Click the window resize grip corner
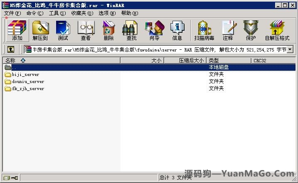Viewport: 298px width, 183px height. coord(293,179)
